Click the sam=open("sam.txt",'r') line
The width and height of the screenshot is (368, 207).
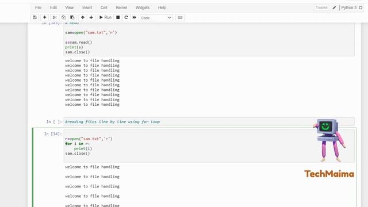[91, 33]
